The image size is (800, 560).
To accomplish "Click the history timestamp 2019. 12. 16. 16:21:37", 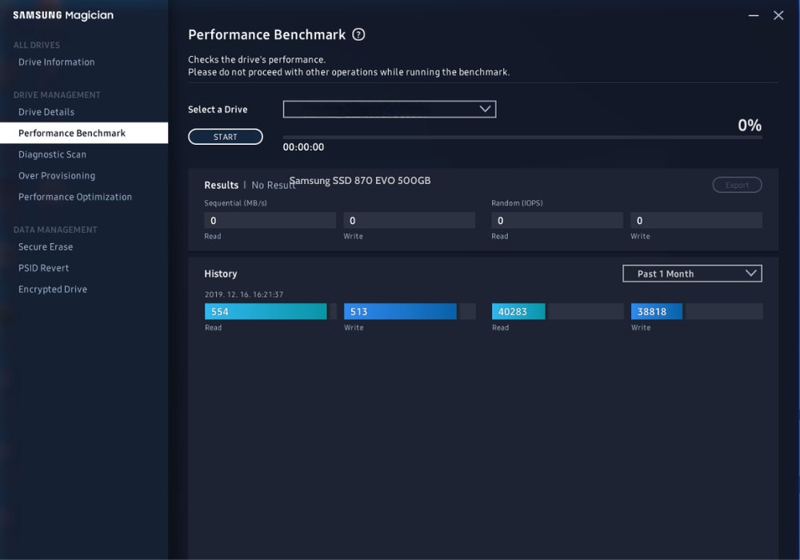I will 244,294.
